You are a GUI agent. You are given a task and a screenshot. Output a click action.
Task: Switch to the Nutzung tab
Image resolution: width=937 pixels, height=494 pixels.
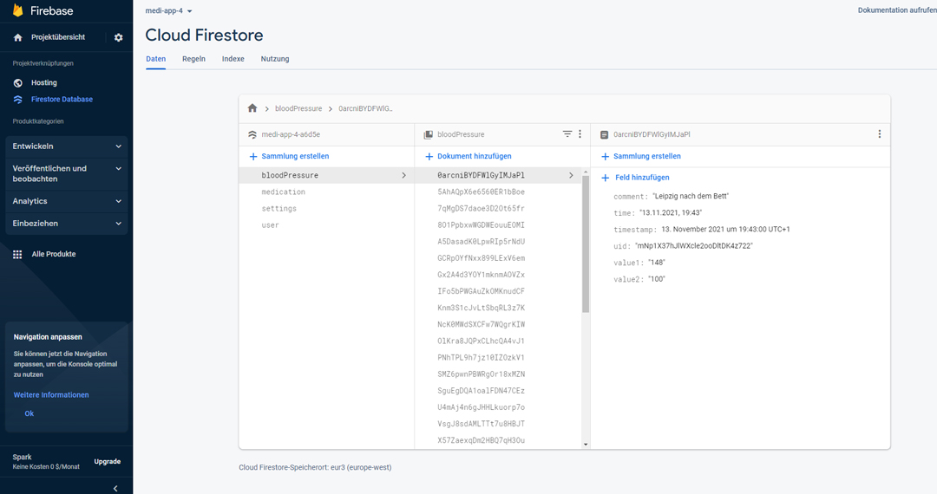(x=275, y=59)
